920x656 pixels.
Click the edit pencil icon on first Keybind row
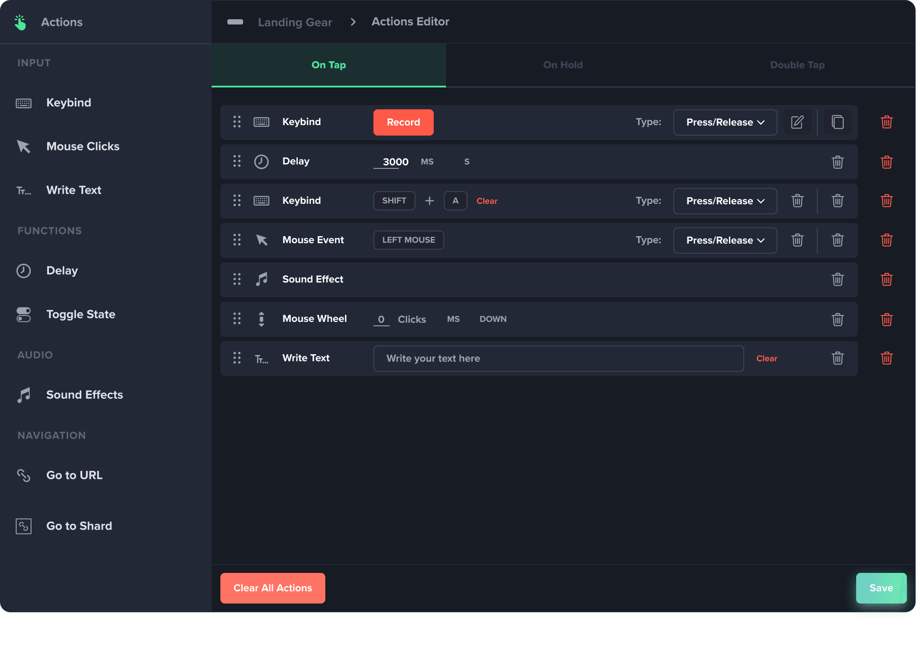point(797,122)
